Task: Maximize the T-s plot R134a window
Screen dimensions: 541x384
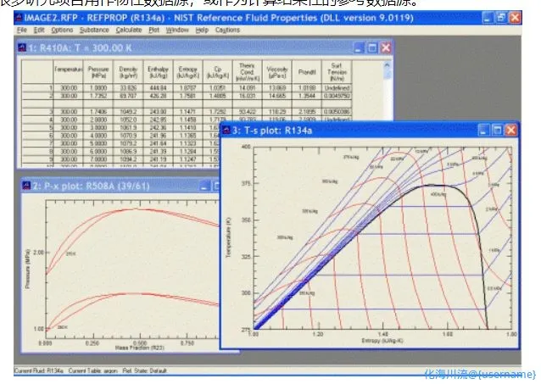Action: [497, 131]
